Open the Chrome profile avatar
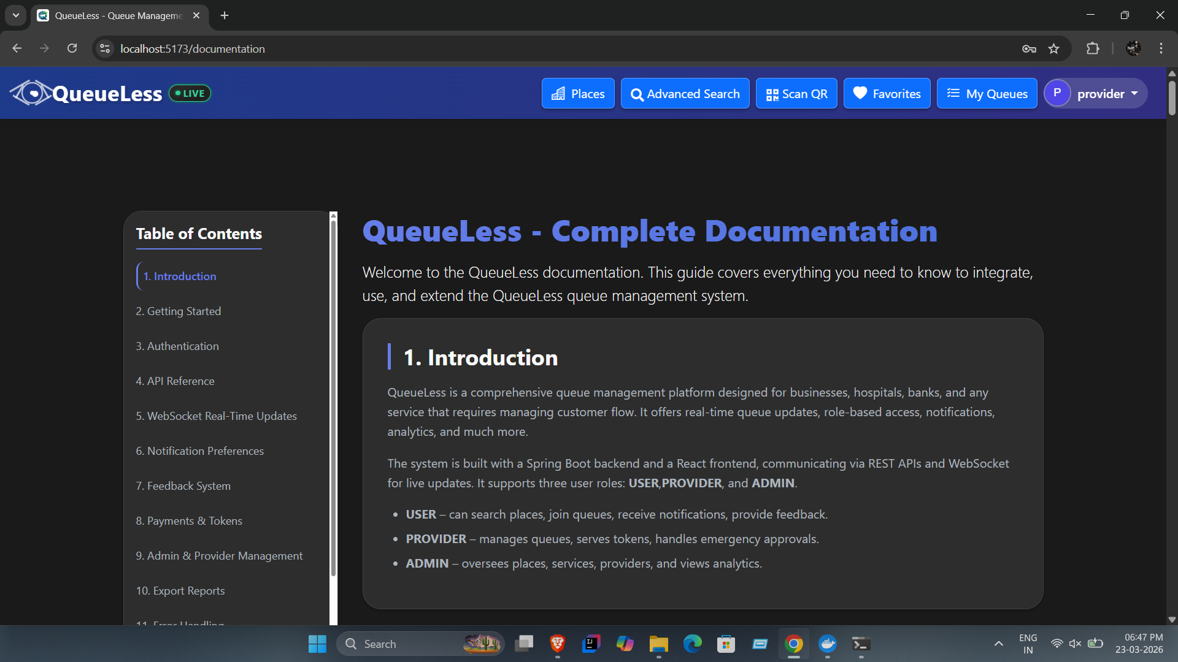 pyautogui.click(x=1134, y=48)
